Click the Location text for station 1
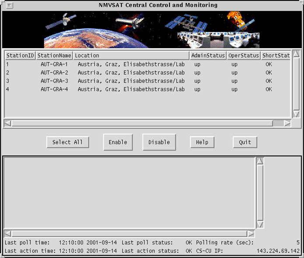Screen dimensions: 304x258 tap(131, 64)
